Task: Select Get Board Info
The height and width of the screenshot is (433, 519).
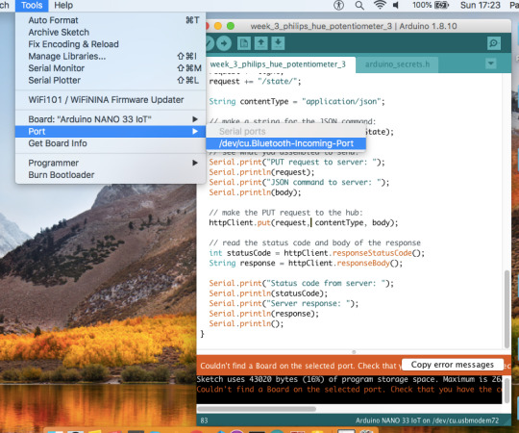Action: click(x=111, y=143)
